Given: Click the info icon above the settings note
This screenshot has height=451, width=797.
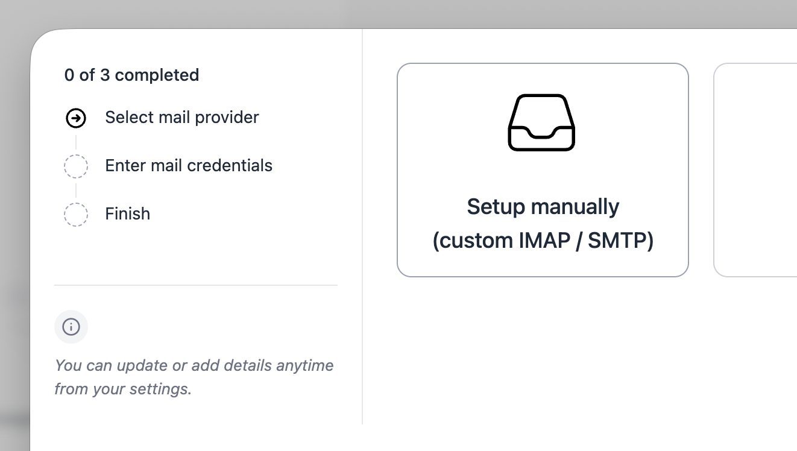Looking at the screenshot, I should point(71,327).
